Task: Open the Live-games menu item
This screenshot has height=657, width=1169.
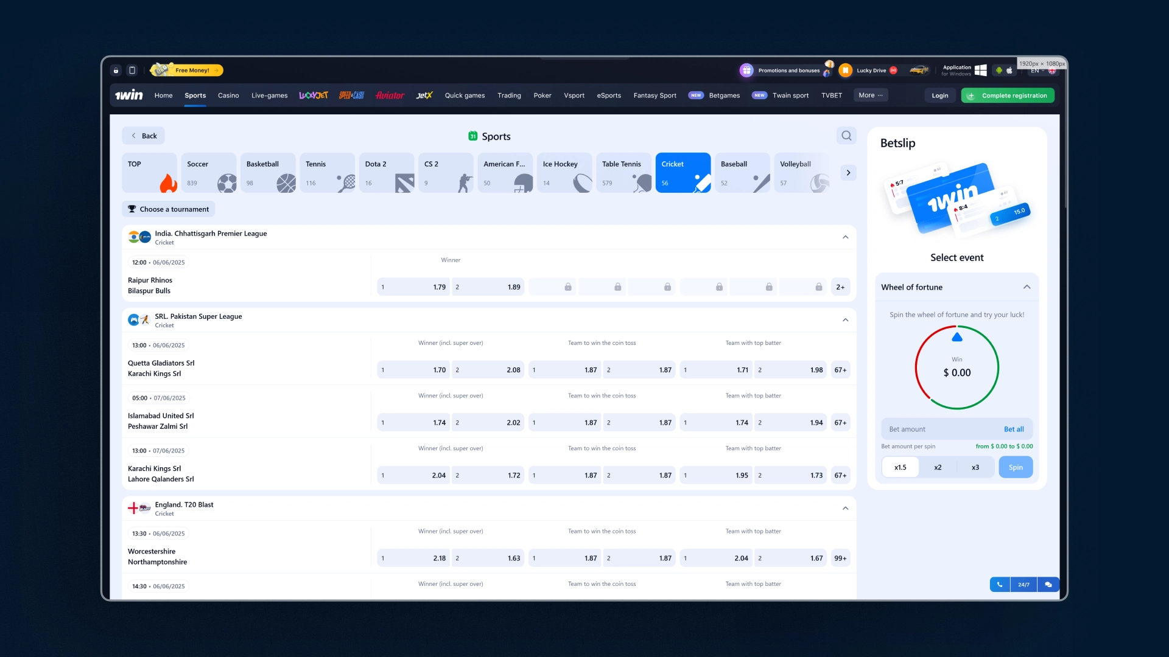Action: point(269,96)
